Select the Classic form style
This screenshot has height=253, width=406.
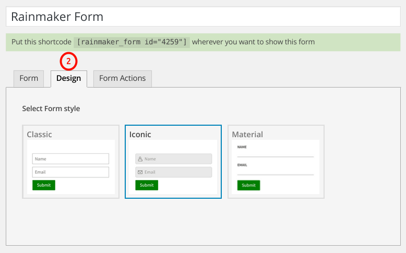pyautogui.click(x=70, y=162)
